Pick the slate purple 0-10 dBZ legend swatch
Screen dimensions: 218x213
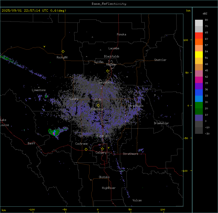[x=199, y=118]
